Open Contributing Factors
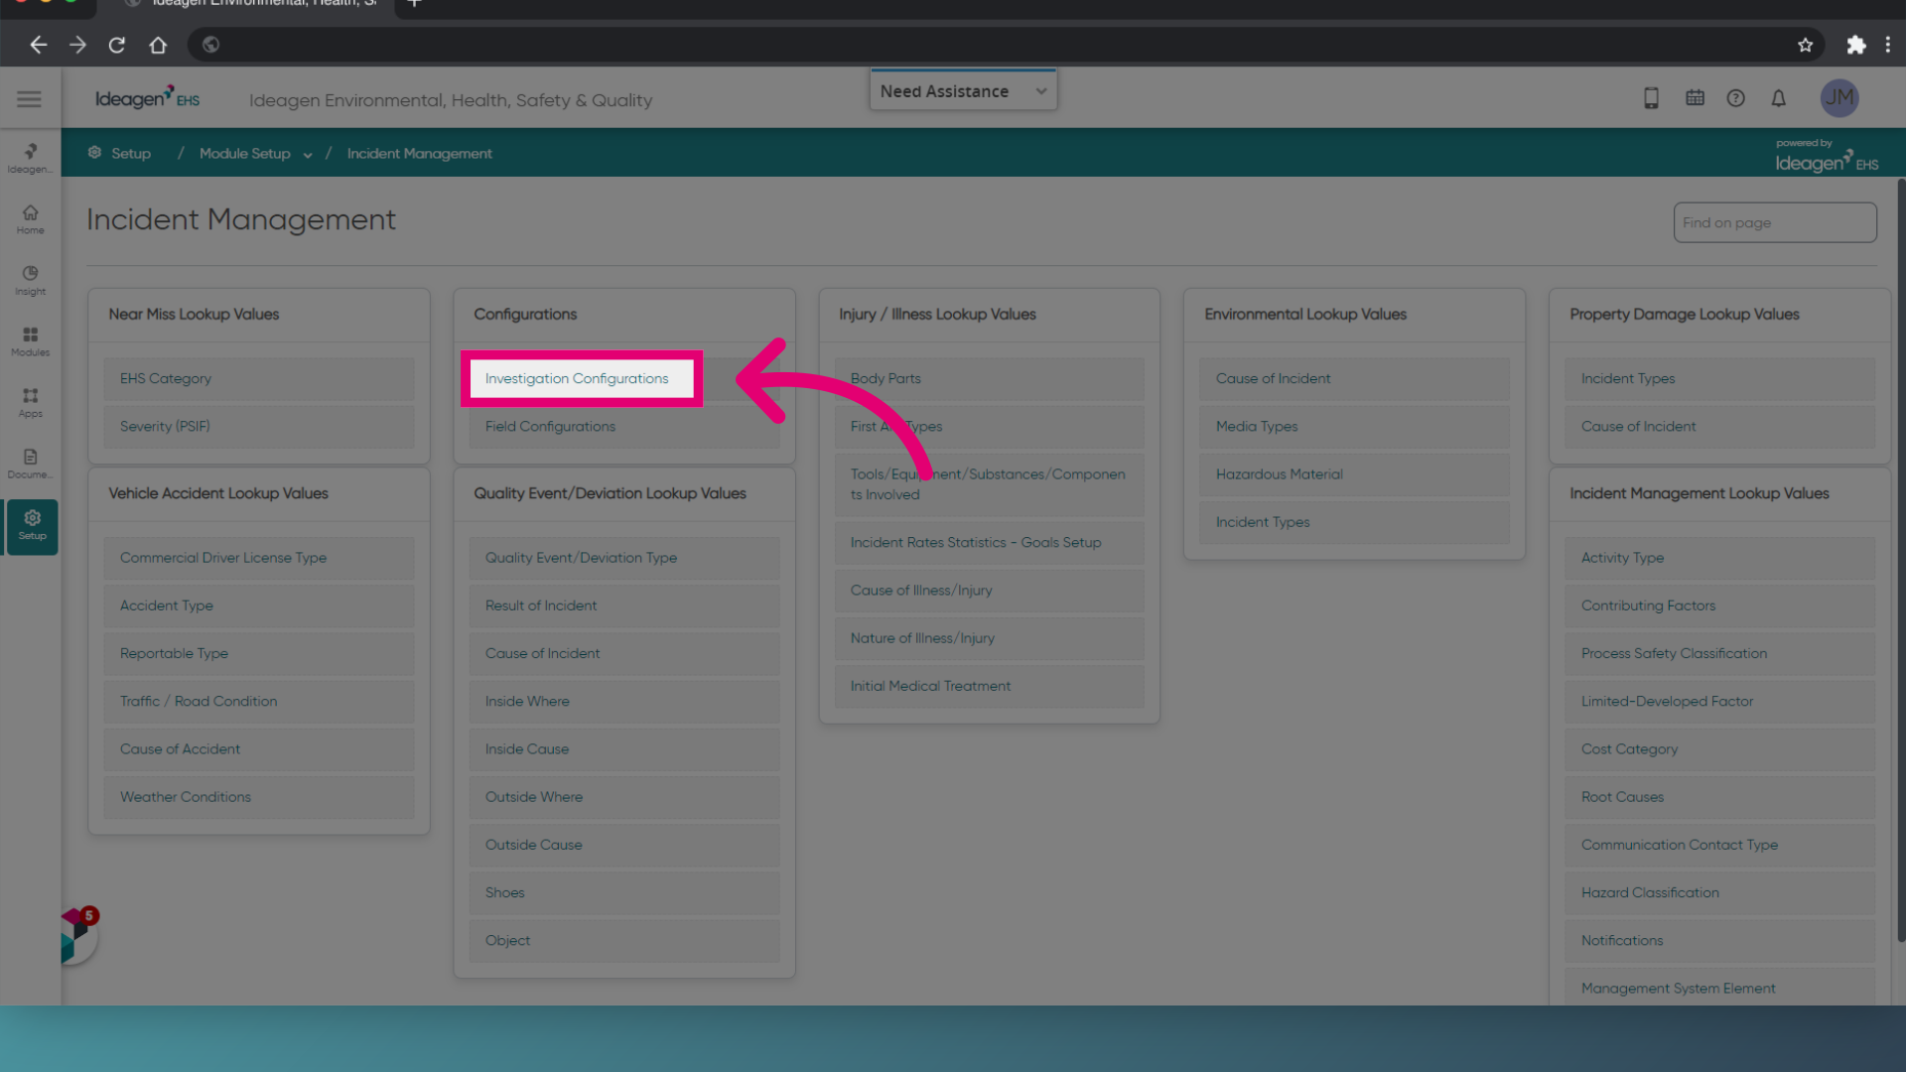1906x1072 pixels. tap(1719, 605)
